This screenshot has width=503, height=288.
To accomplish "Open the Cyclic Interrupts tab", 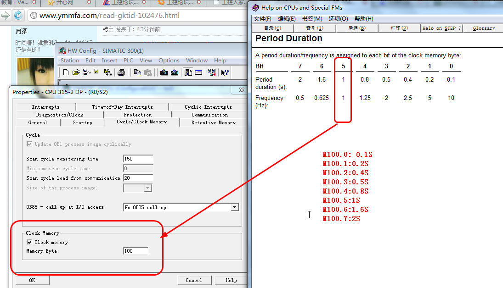I will click(208, 107).
